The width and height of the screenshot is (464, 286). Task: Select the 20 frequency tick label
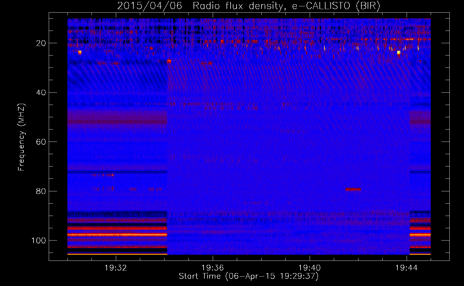(x=41, y=43)
